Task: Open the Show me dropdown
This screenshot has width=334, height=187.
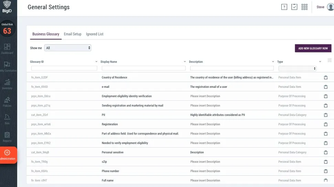Action: 68,48
